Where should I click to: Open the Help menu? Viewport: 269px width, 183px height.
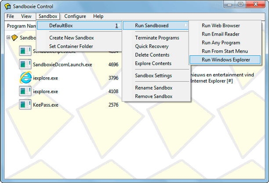tap(98, 16)
